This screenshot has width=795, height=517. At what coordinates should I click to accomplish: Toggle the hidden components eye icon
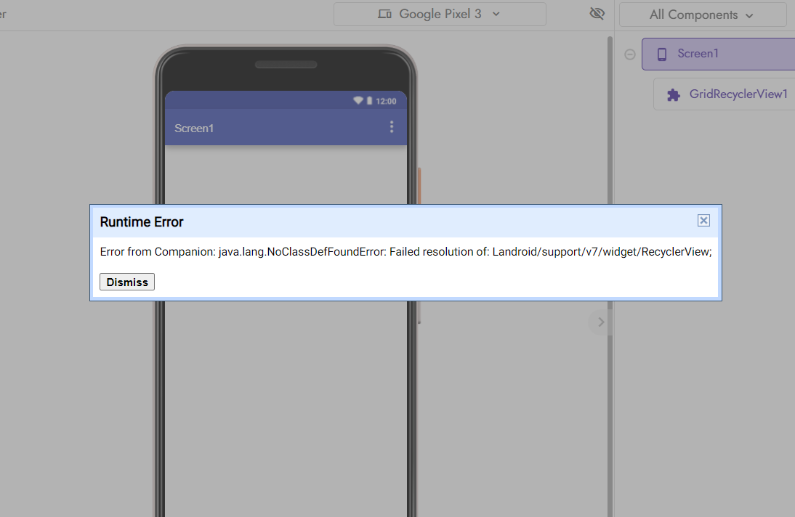(597, 14)
